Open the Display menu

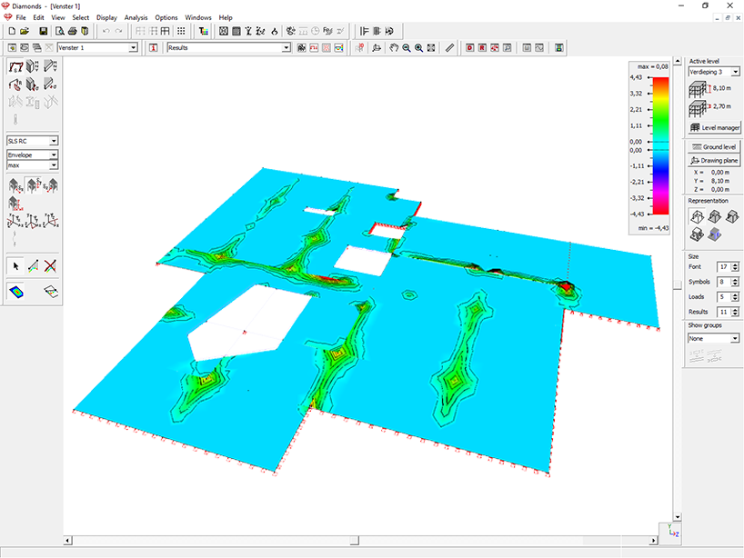(x=106, y=17)
